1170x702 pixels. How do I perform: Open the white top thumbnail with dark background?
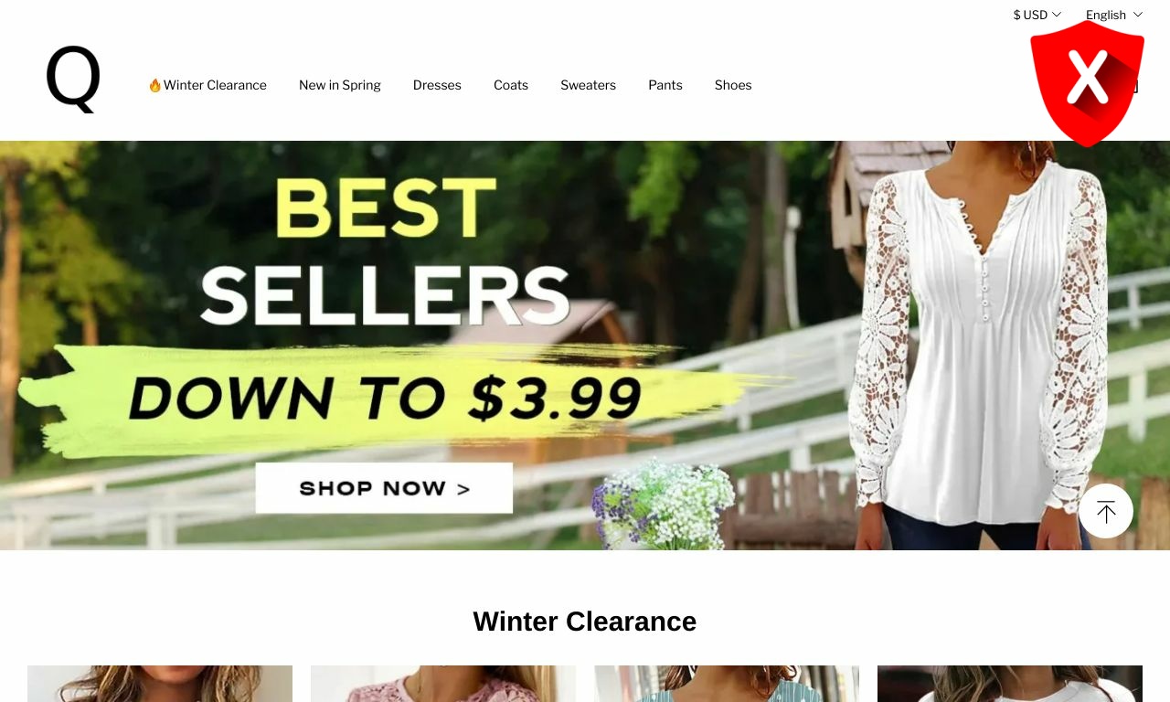(1010, 684)
